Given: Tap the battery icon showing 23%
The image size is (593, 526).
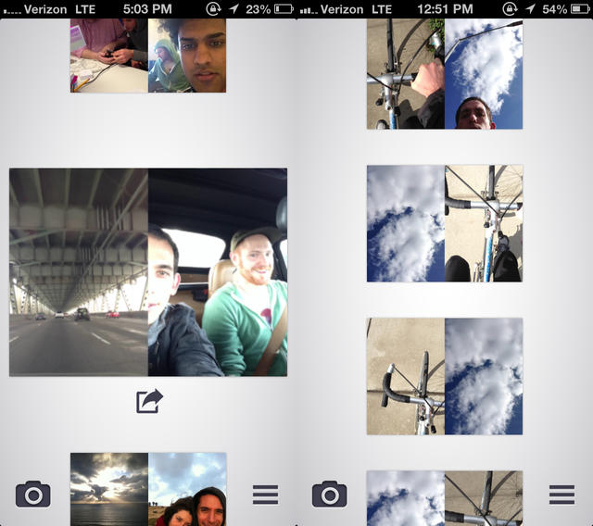Looking at the screenshot, I should [284, 8].
